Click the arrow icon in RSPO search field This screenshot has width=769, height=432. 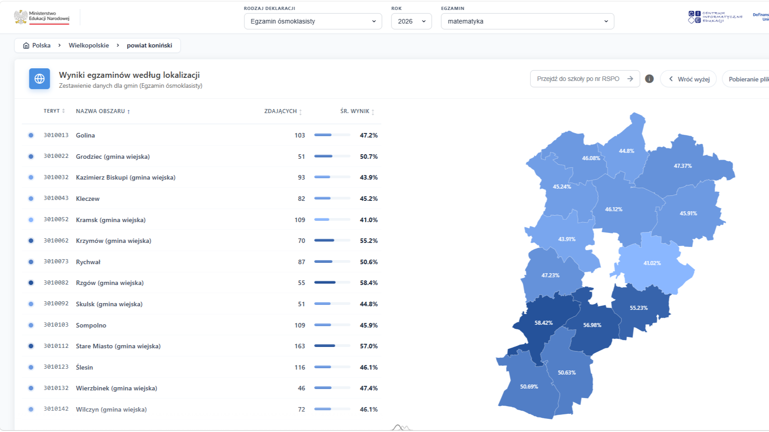(x=630, y=79)
